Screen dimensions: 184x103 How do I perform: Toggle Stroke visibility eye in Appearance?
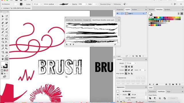pos(118,94)
